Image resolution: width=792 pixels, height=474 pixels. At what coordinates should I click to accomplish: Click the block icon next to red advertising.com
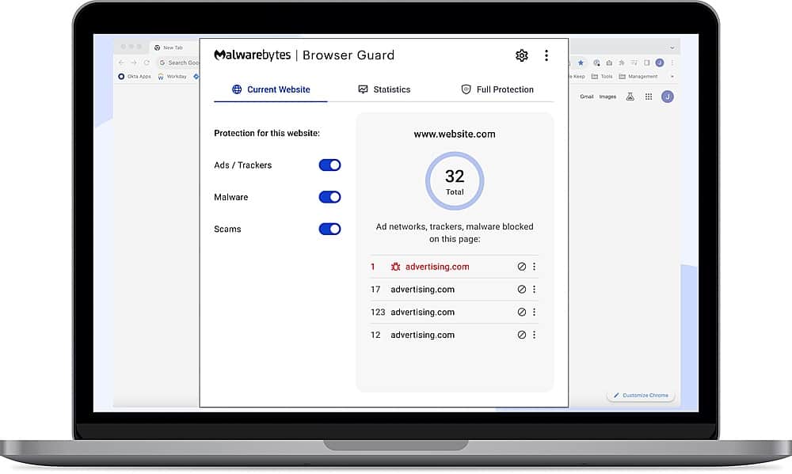point(522,267)
